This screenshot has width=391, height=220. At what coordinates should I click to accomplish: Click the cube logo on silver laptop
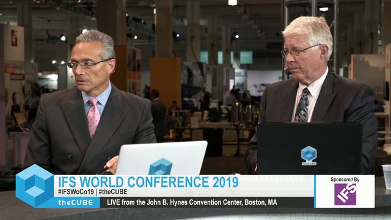(x=161, y=166)
